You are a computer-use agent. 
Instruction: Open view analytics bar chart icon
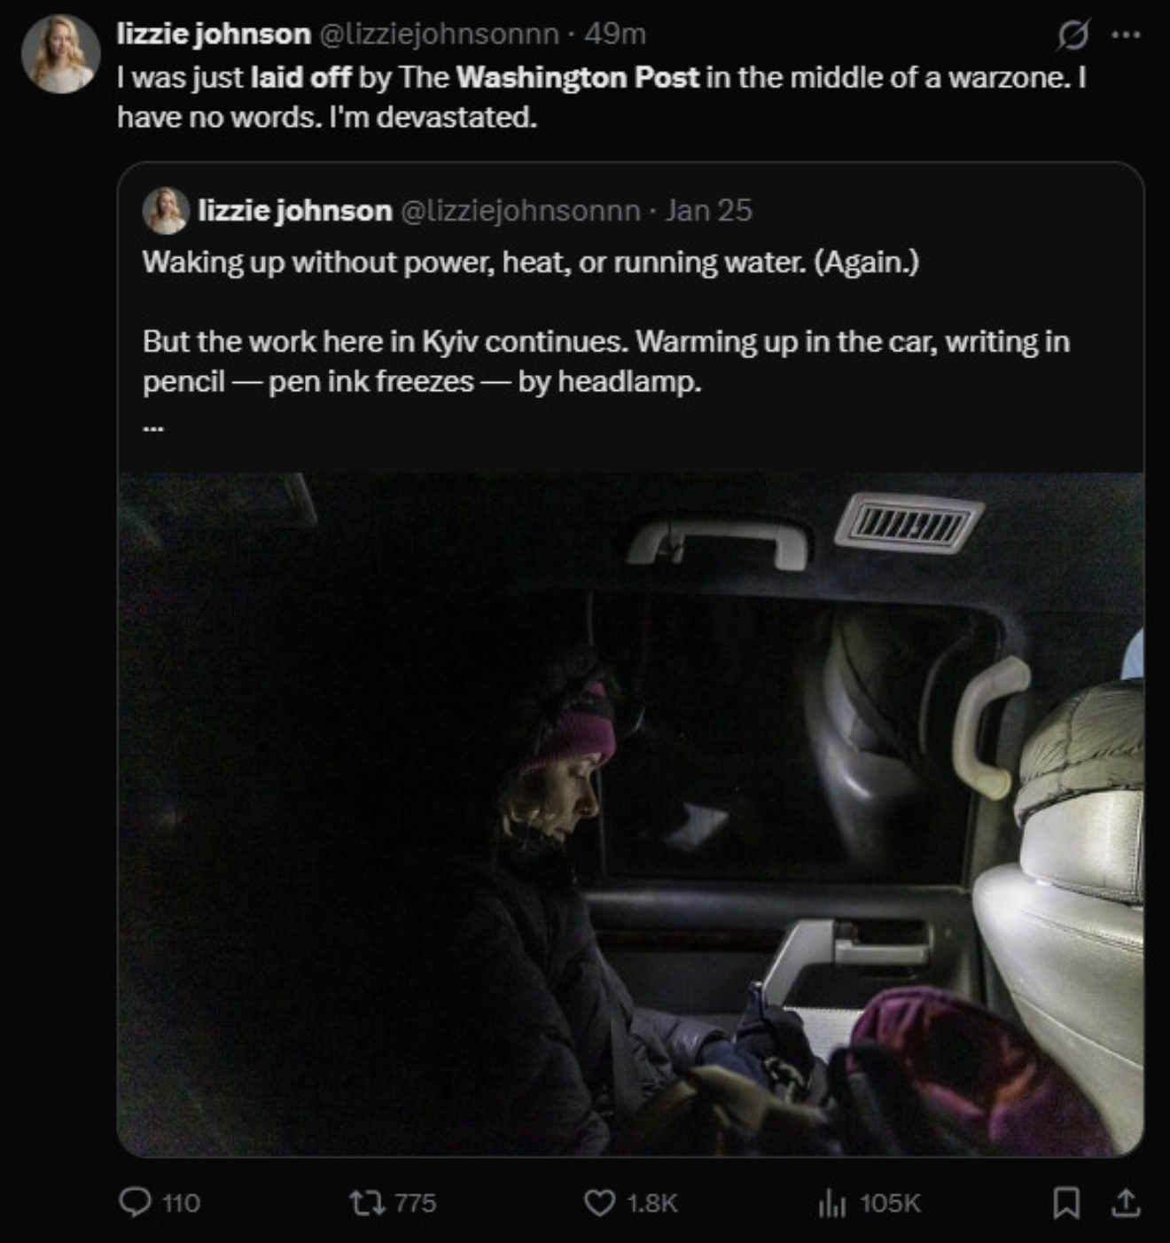point(831,1202)
